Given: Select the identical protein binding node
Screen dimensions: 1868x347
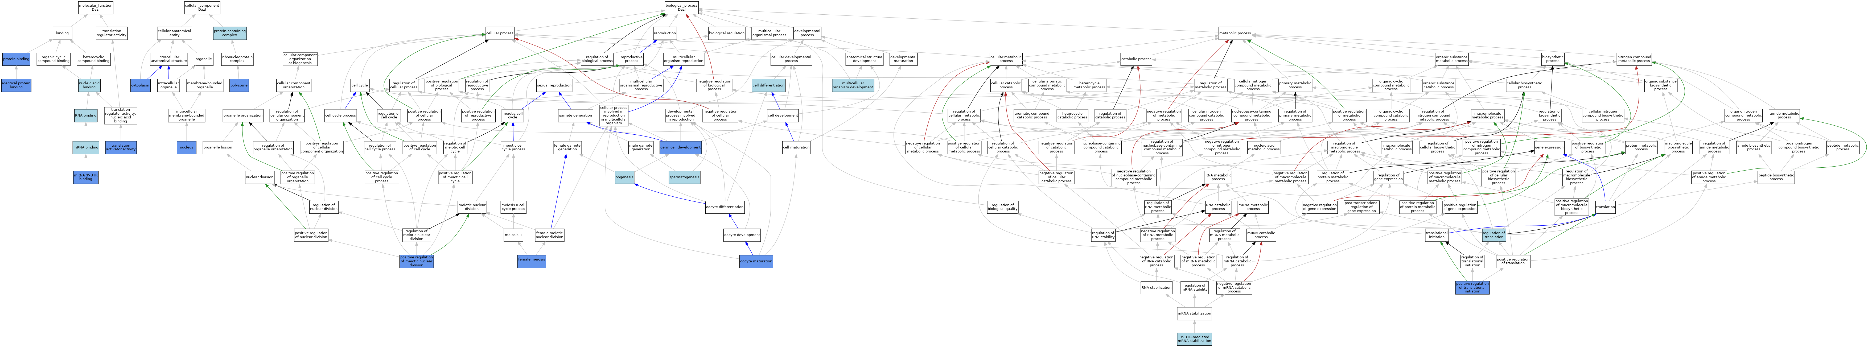Looking at the screenshot, I should (16, 85).
